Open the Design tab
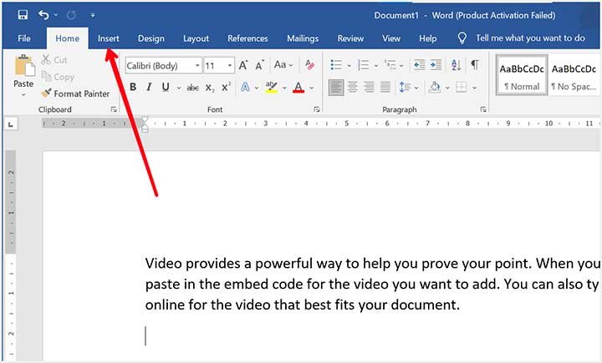602x363 pixels. (x=150, y=38)
